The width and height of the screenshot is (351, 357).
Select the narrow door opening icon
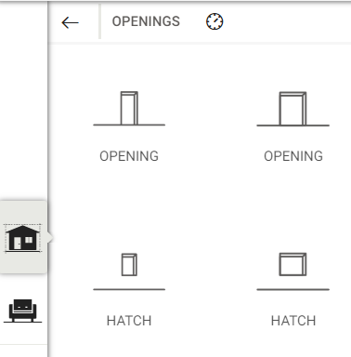pyautogui.click(x=129, y=108)
